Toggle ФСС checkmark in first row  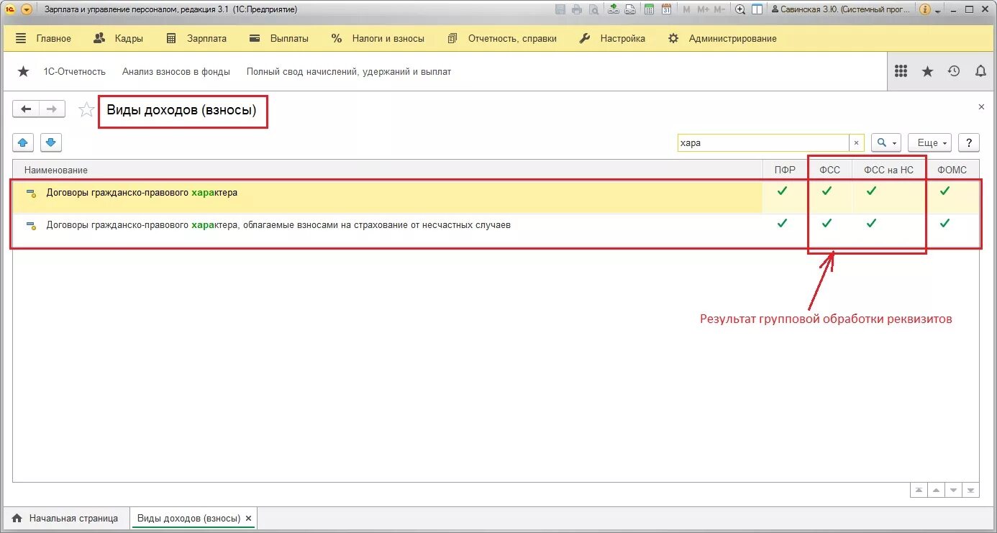pos(827,191)
